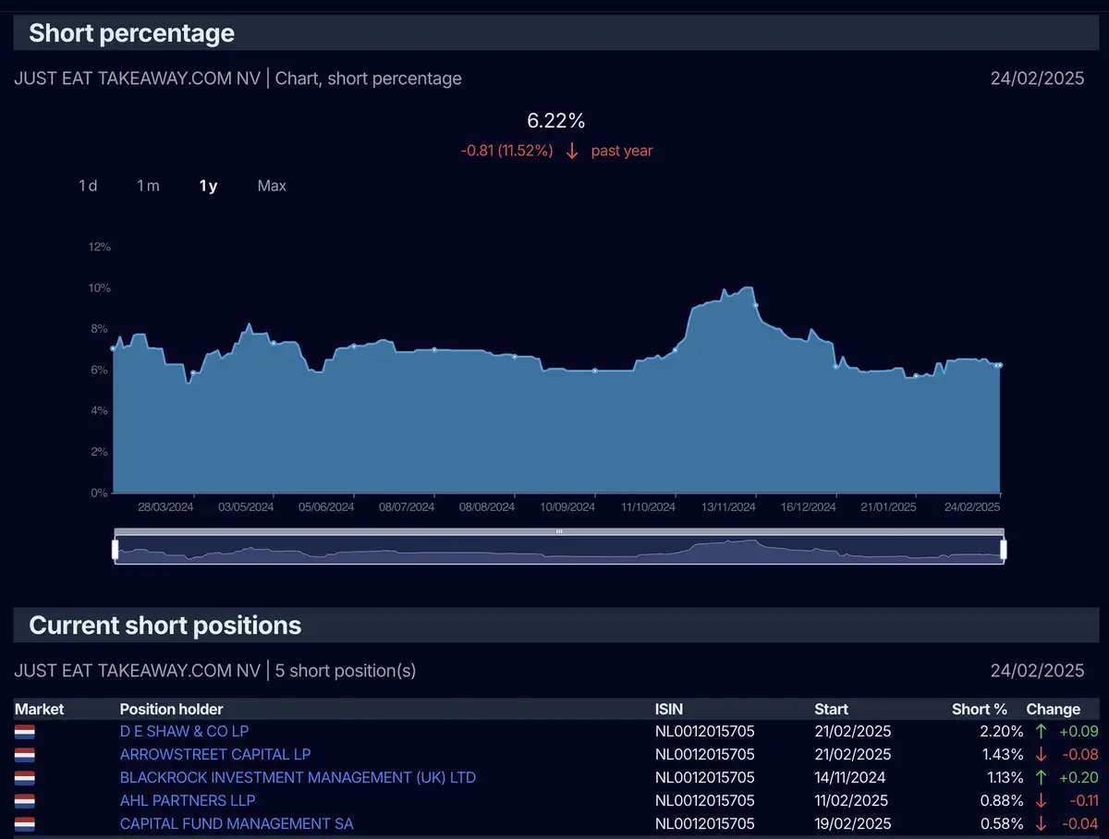Click the 10/09/2024 x-axis label

click(567, 507)
